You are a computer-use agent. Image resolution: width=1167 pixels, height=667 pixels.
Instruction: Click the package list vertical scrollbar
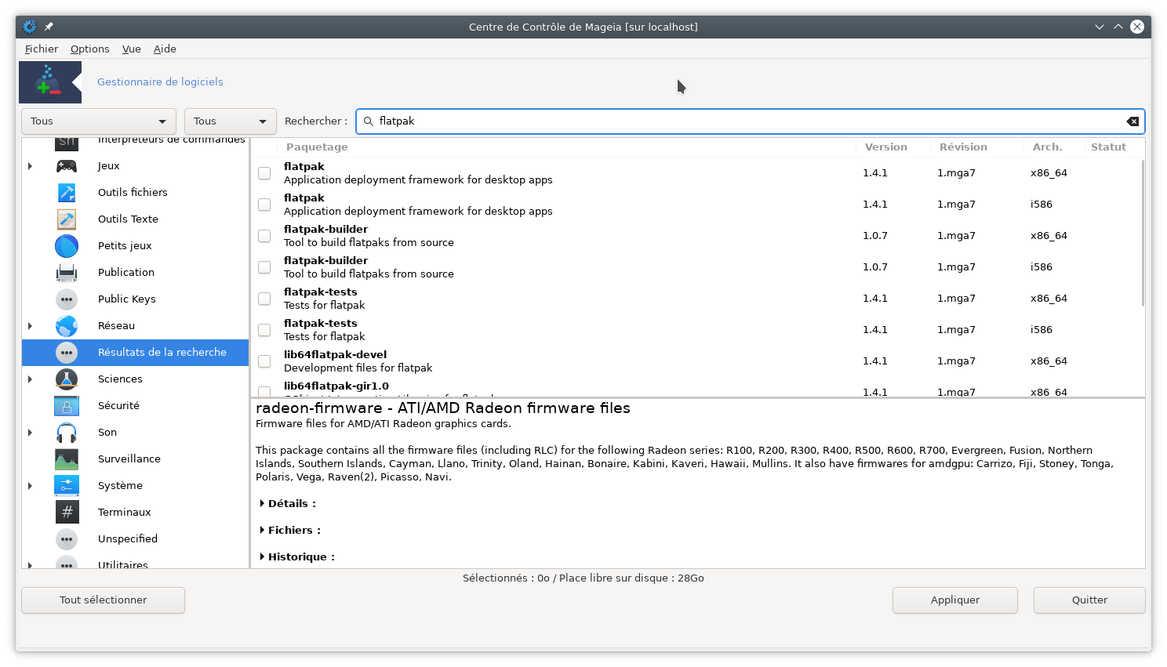tap(1143, 234)
